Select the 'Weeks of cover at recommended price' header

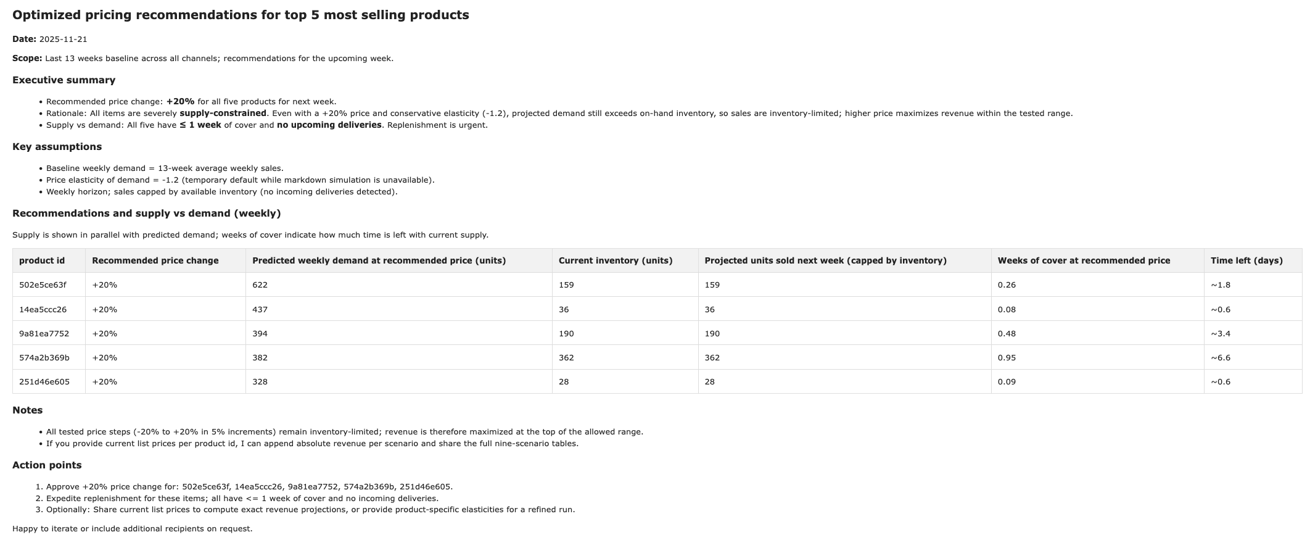(x=1084, y=260)
